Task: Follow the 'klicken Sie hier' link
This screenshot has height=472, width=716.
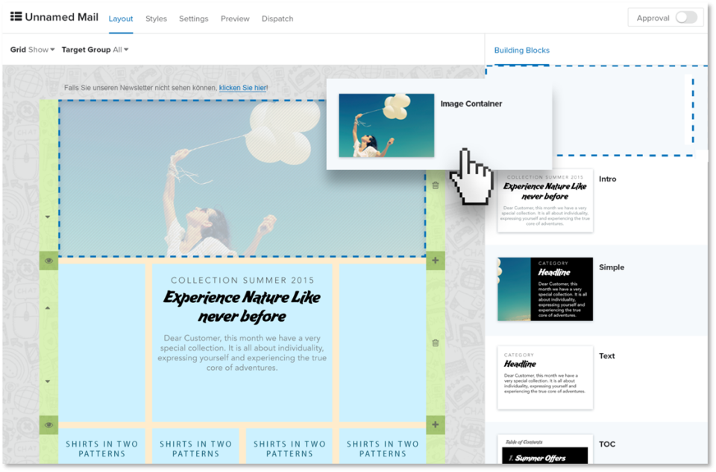Action: tap(243, 87)
